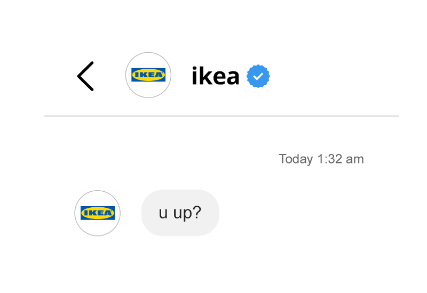Select the time label above the message
This screenshot has height=293, width=427.
click(x=321, y=159)
